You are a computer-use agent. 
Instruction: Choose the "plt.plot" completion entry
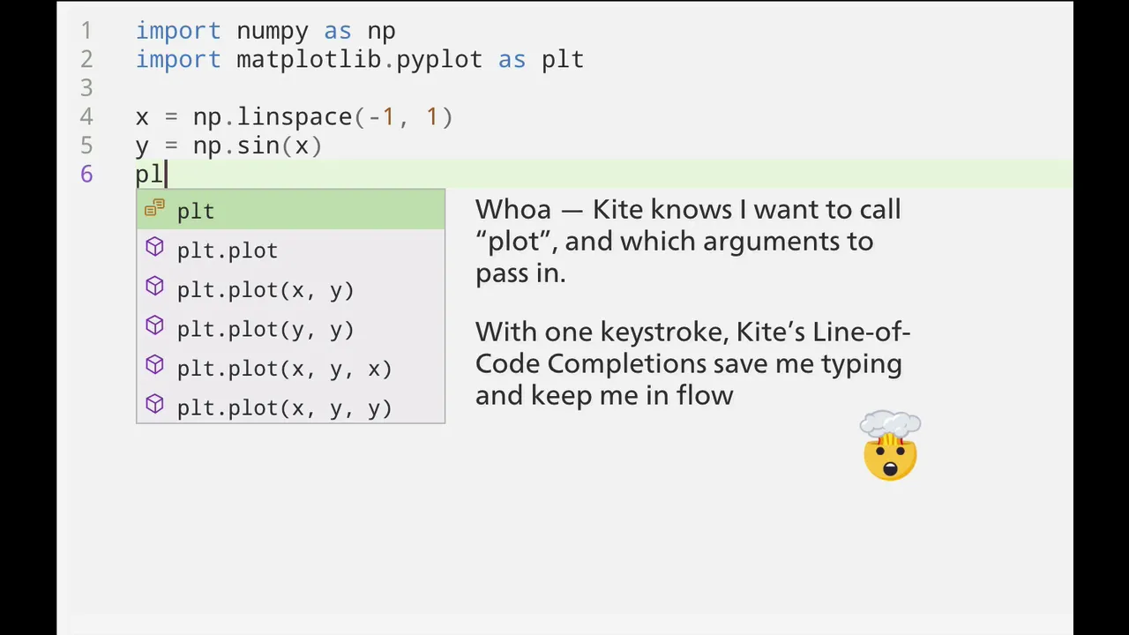pos(290,250)
